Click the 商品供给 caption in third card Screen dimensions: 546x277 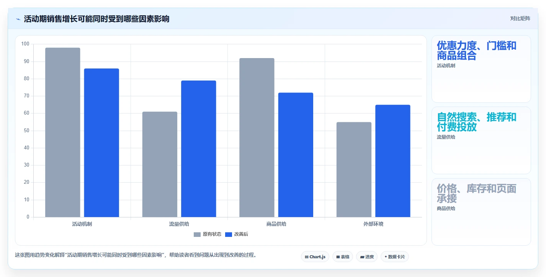(x=446, y=209)
